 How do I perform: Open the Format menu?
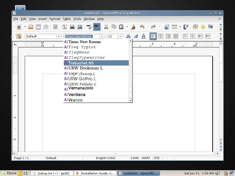[55, 19]
